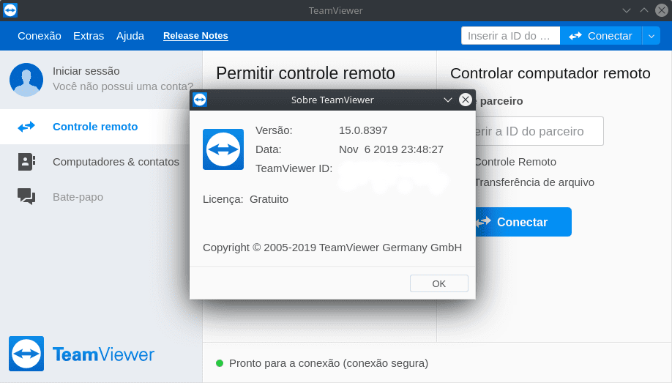Click 'Pronto para a conexão' status text

pos(328,363)
